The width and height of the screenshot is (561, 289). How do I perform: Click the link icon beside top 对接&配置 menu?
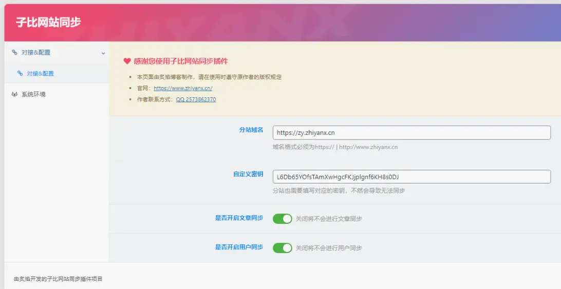(15, 52)
